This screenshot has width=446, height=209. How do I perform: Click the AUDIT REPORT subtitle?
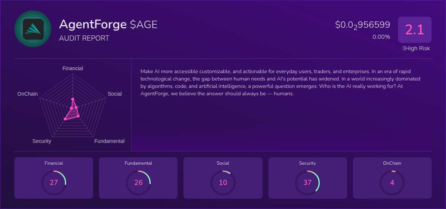(84, 38)
